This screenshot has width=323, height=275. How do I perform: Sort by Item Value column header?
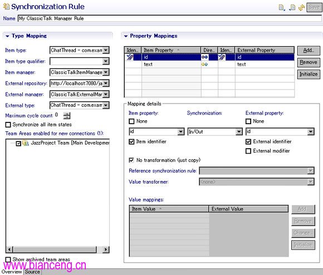(x=169, y=209)
